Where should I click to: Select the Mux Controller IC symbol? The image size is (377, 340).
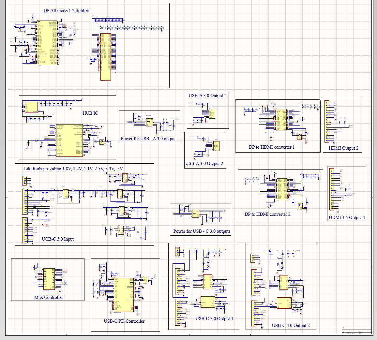click(x=48, y=279)
